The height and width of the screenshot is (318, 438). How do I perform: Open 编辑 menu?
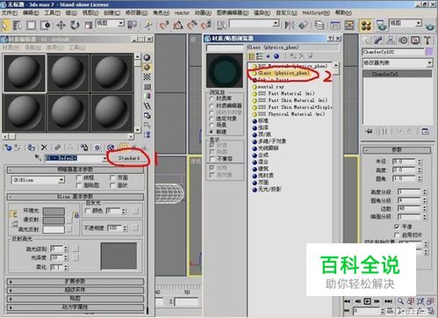pyautogui.click(x=31, y=12)
